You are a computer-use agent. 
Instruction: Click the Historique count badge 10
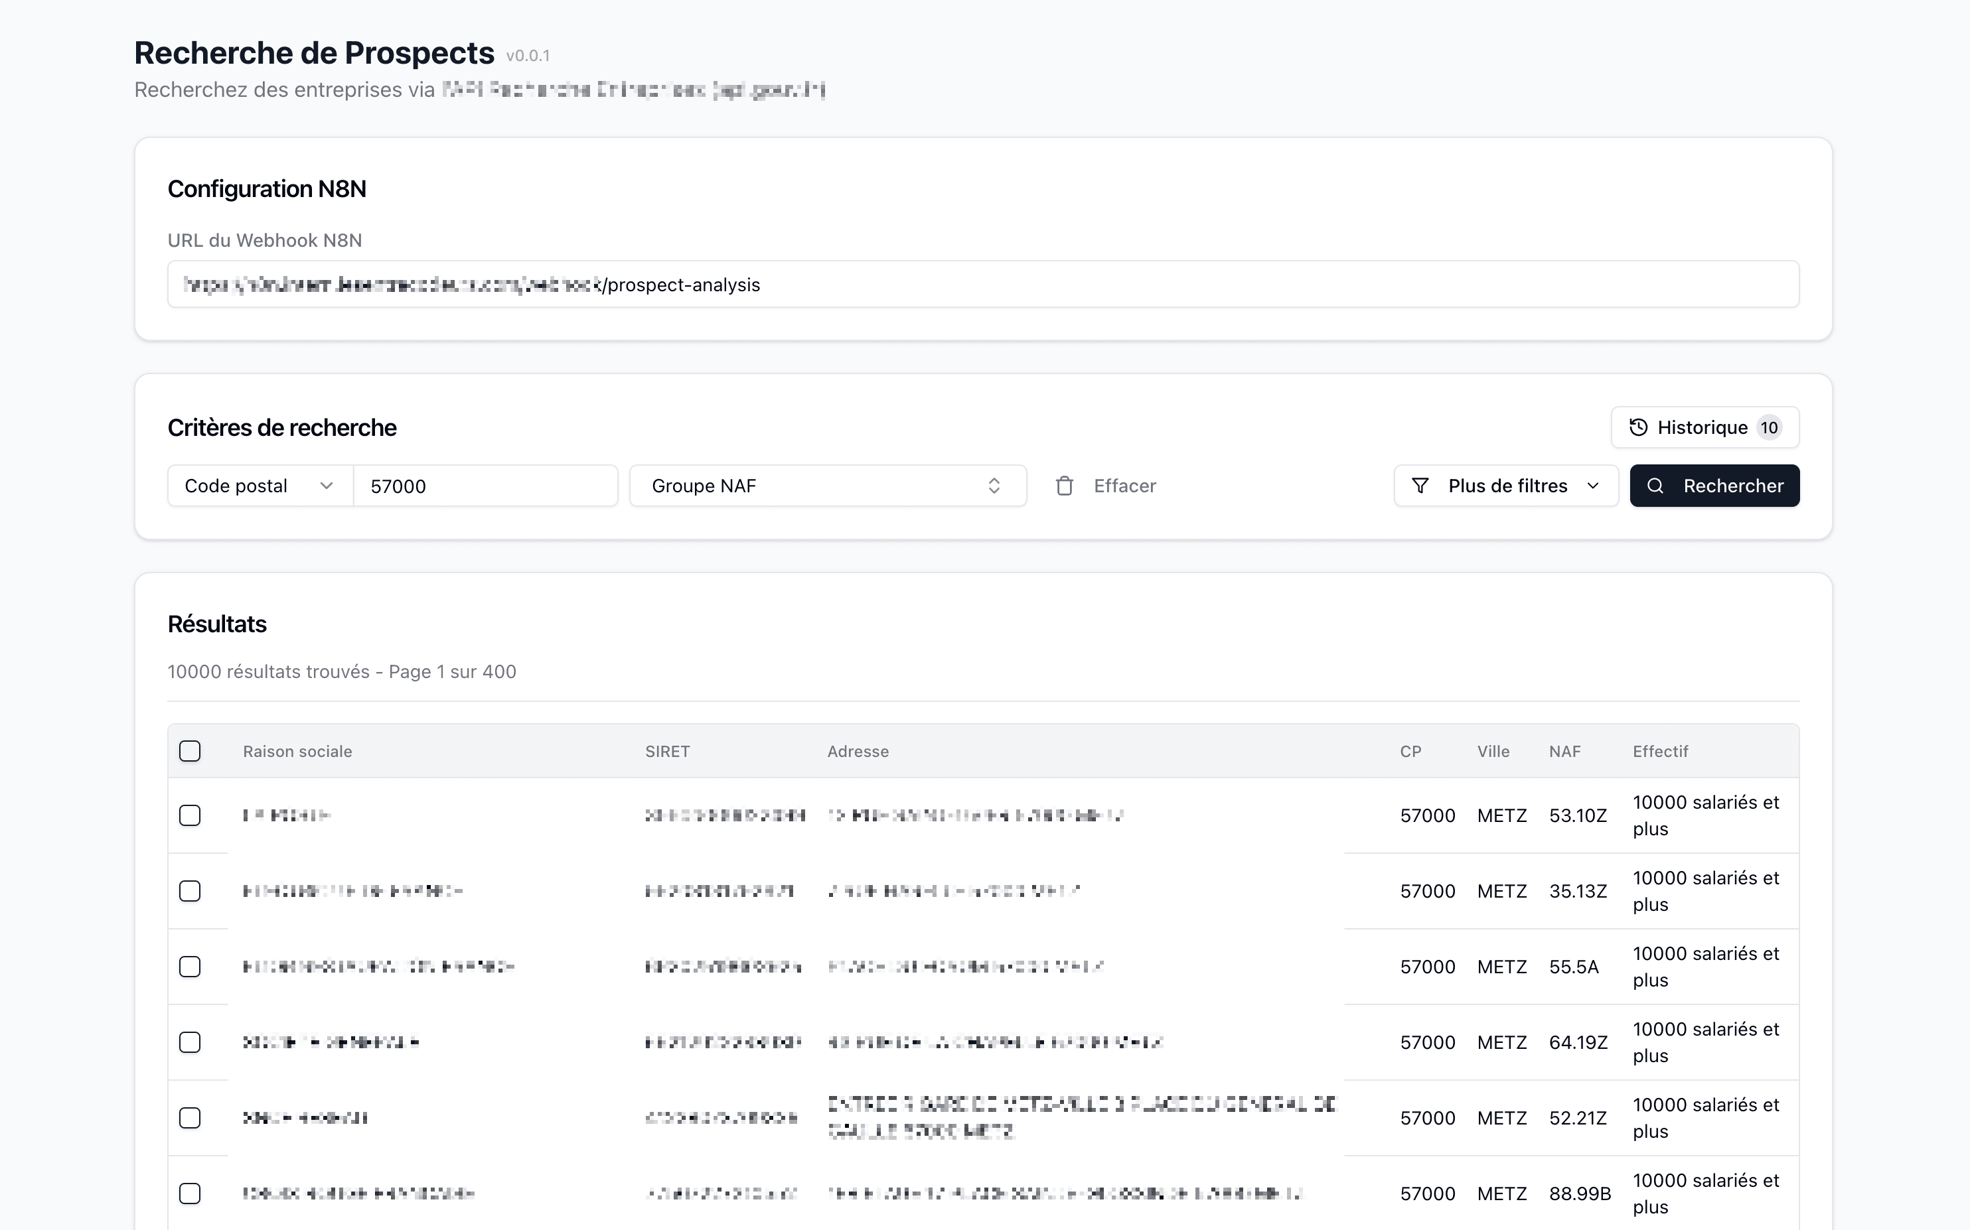(1769, 428)
